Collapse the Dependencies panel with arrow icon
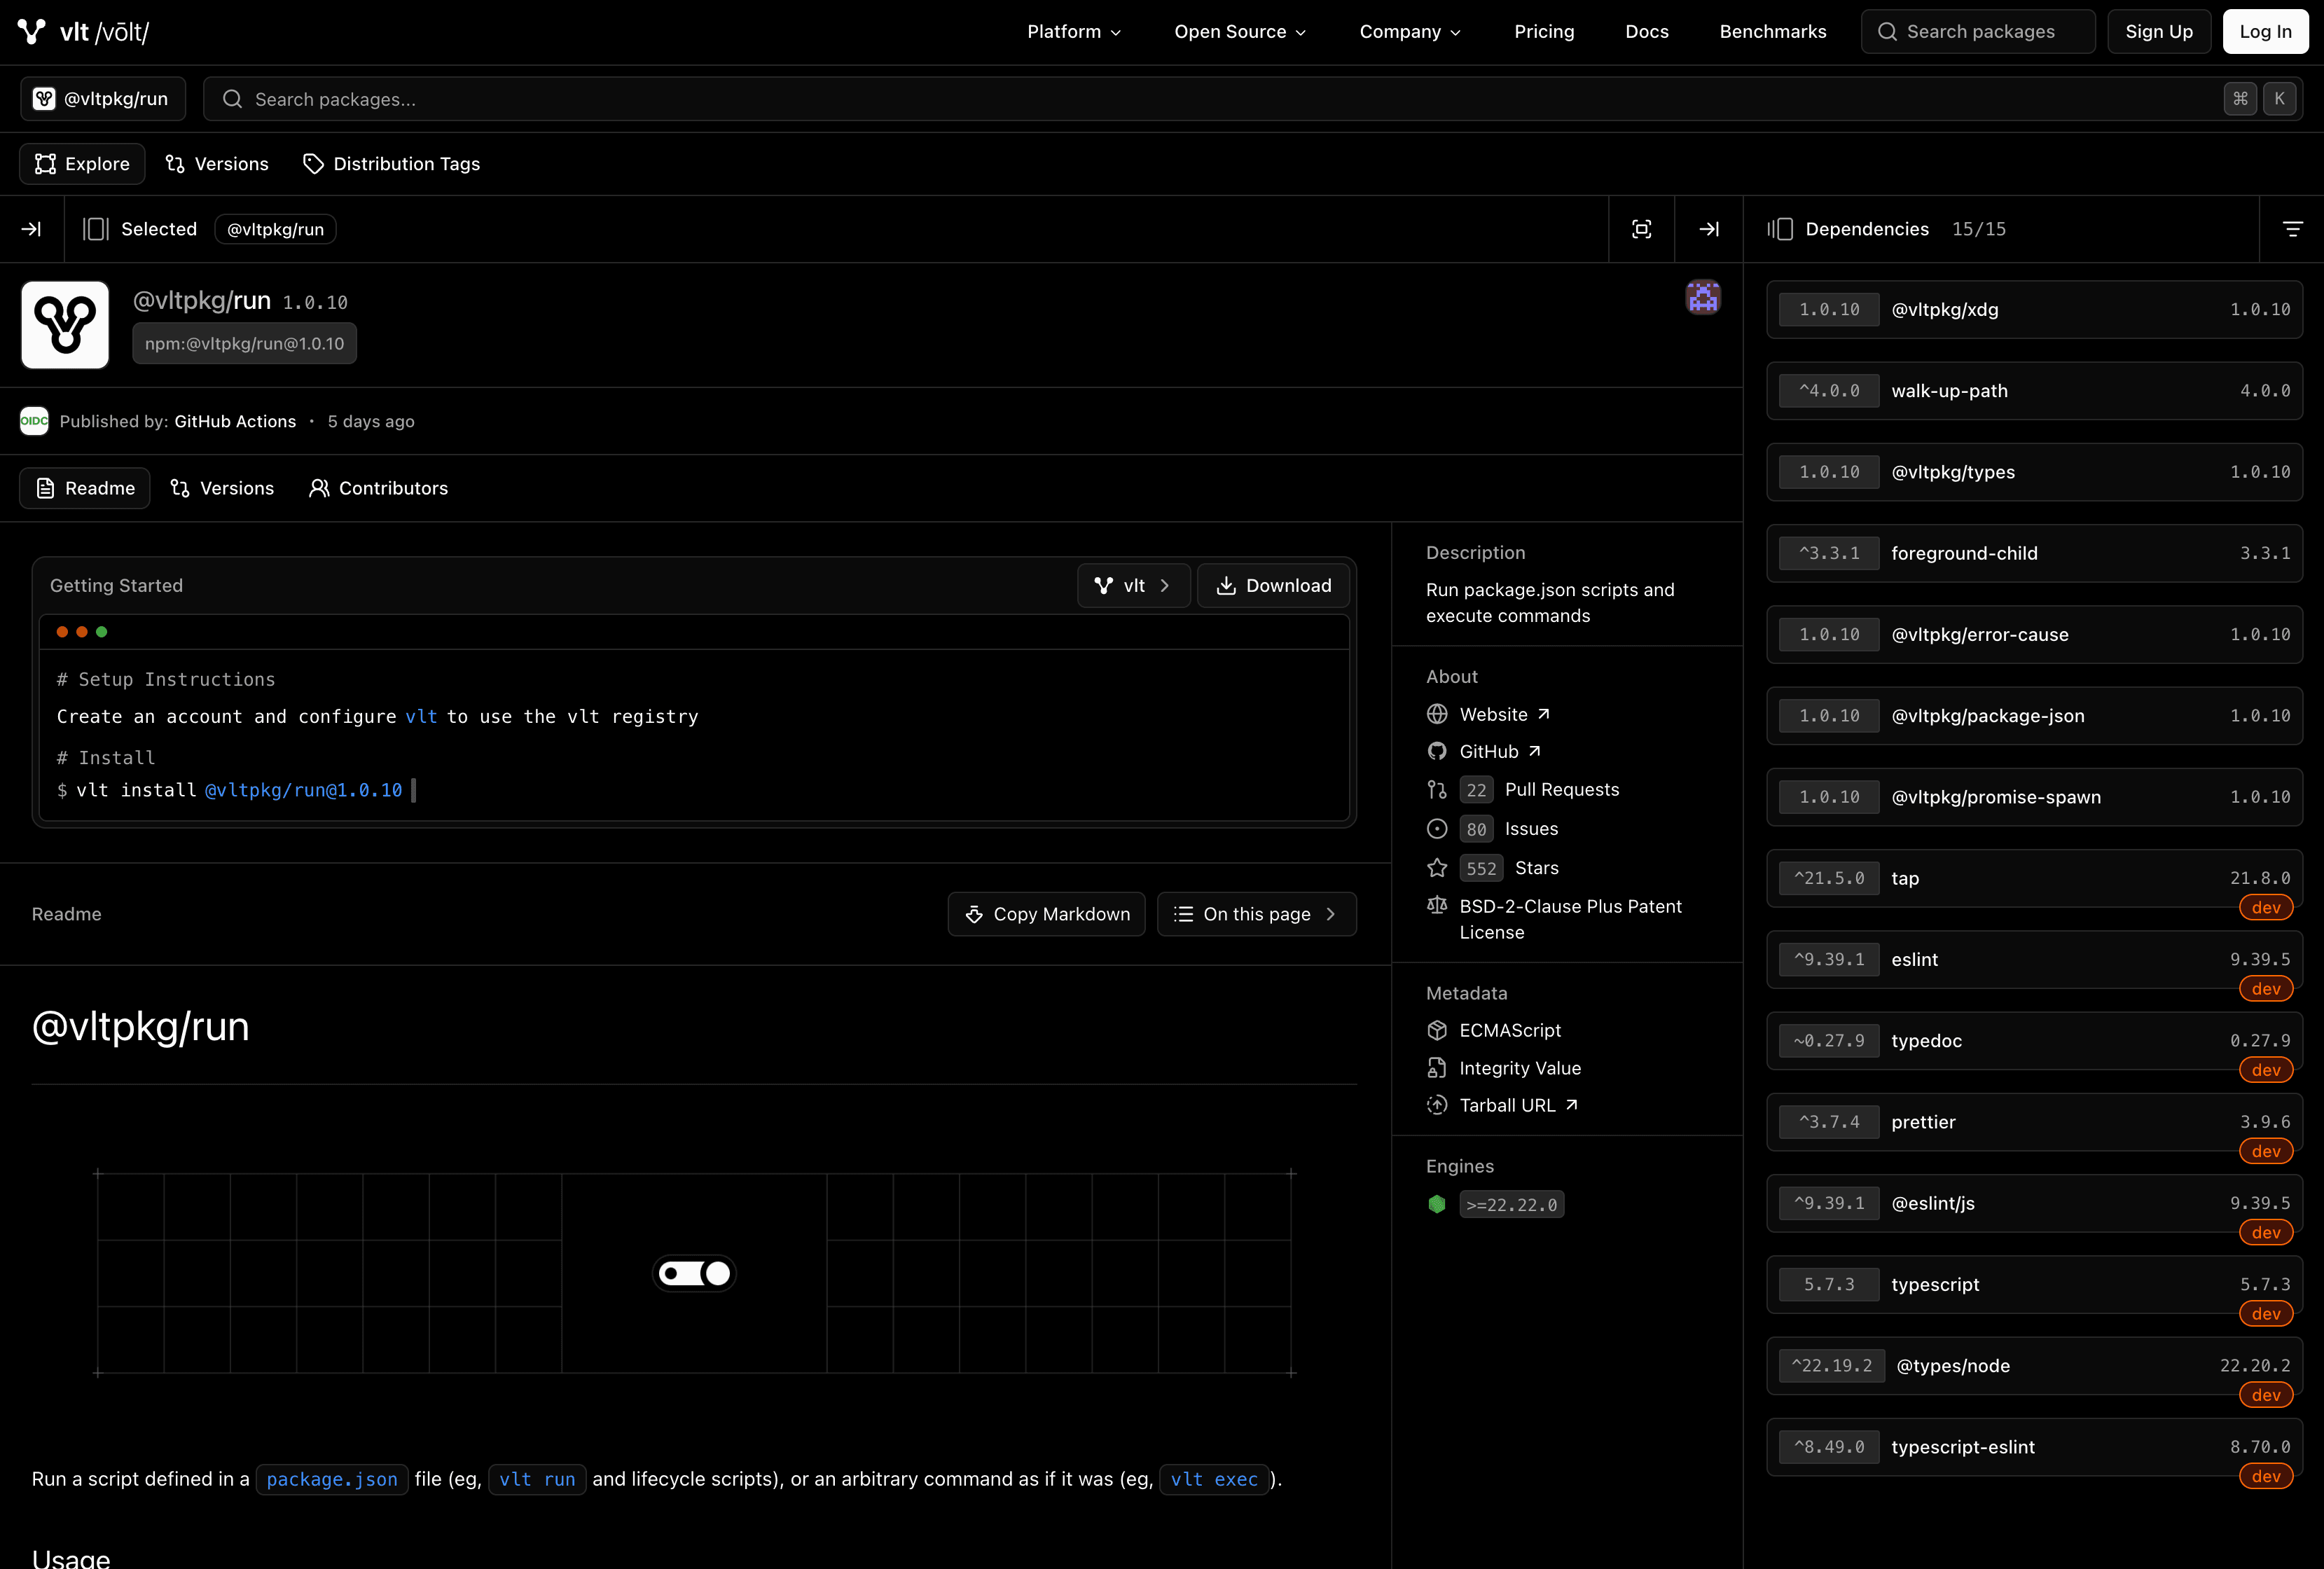The height and width of the screenshot is (1569, 2324). 1709,229
